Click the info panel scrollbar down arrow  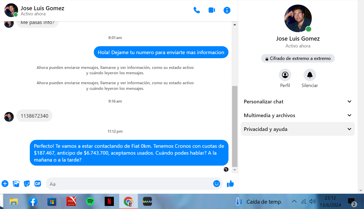tap(361, 191)
